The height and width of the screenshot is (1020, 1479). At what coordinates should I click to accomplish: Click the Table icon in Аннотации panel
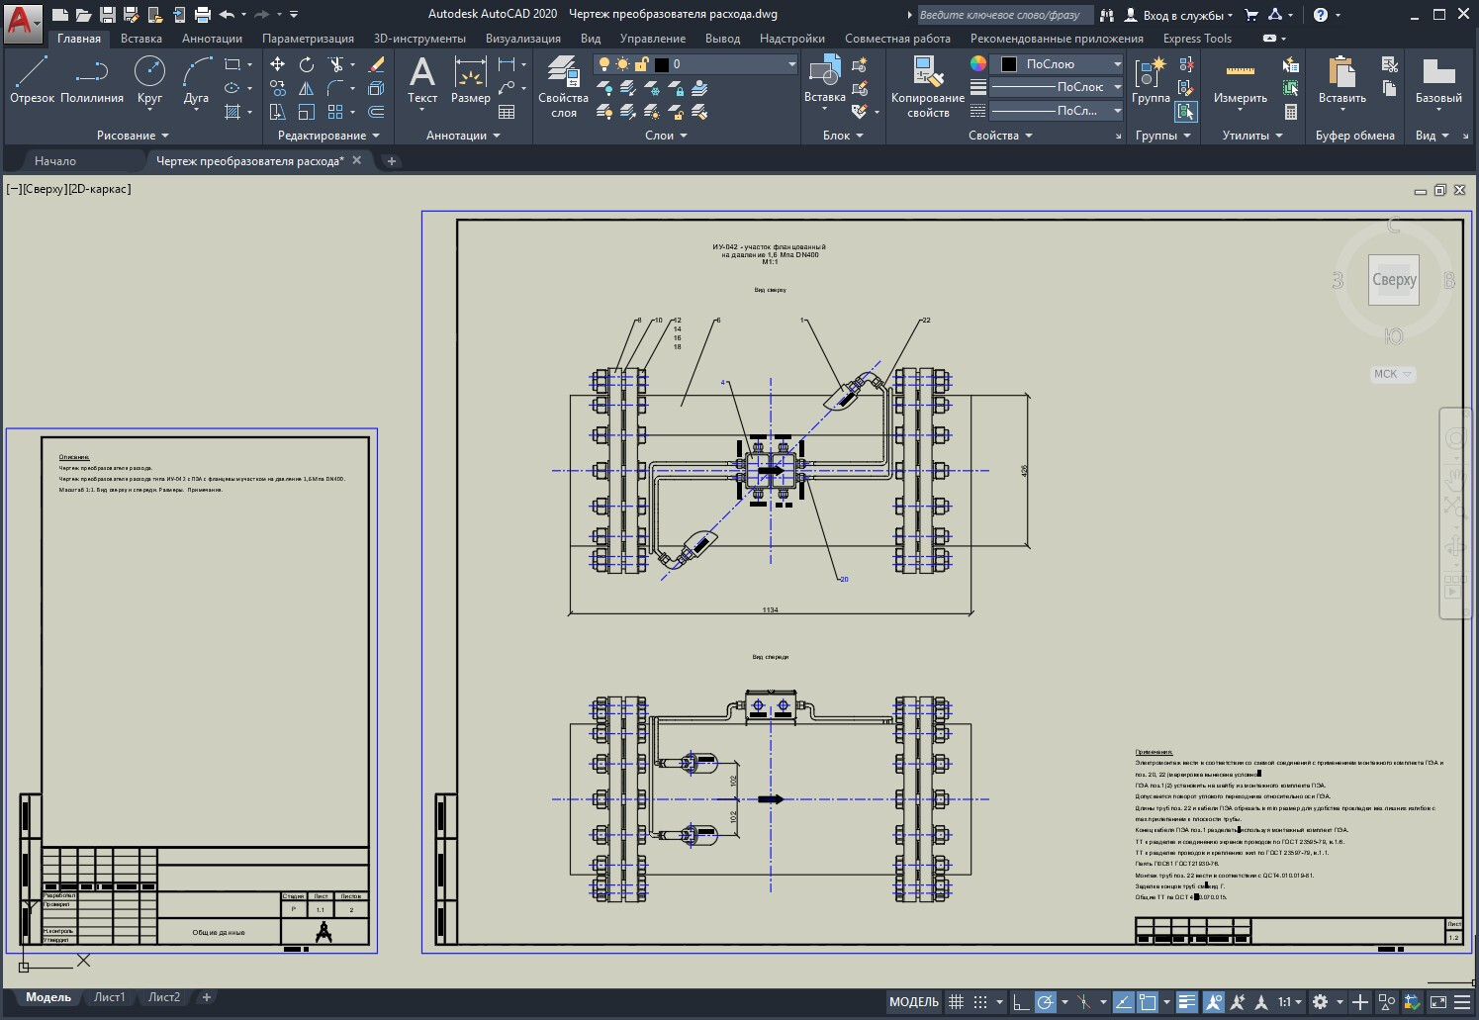coord(507,112)
